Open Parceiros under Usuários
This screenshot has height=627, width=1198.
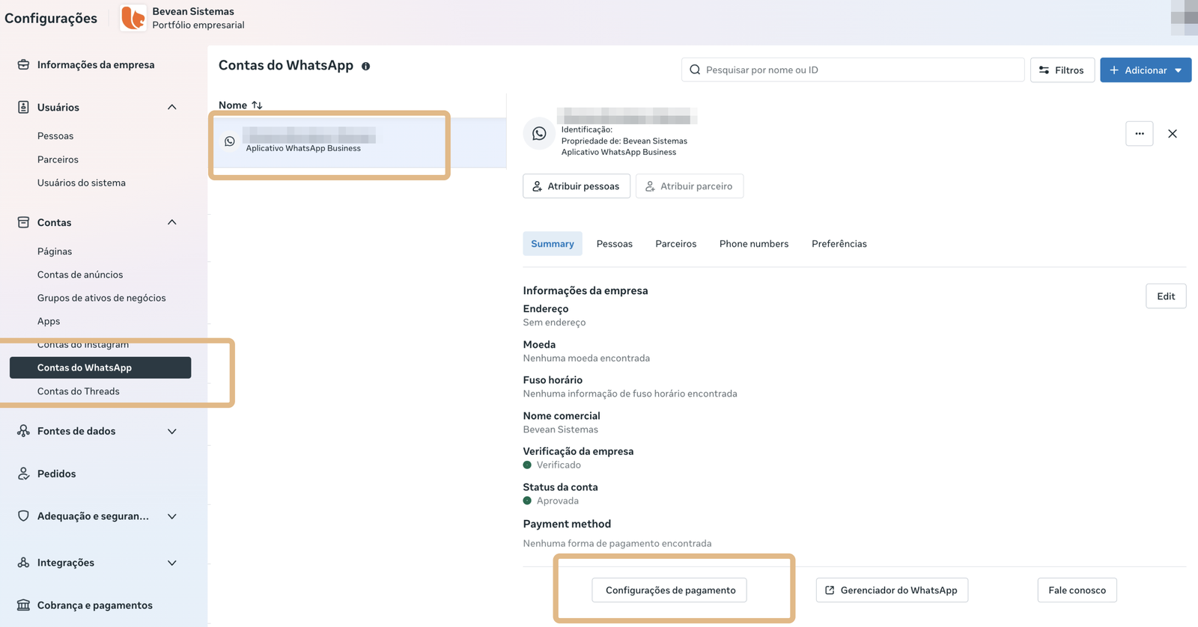click(x=58, y=159)
